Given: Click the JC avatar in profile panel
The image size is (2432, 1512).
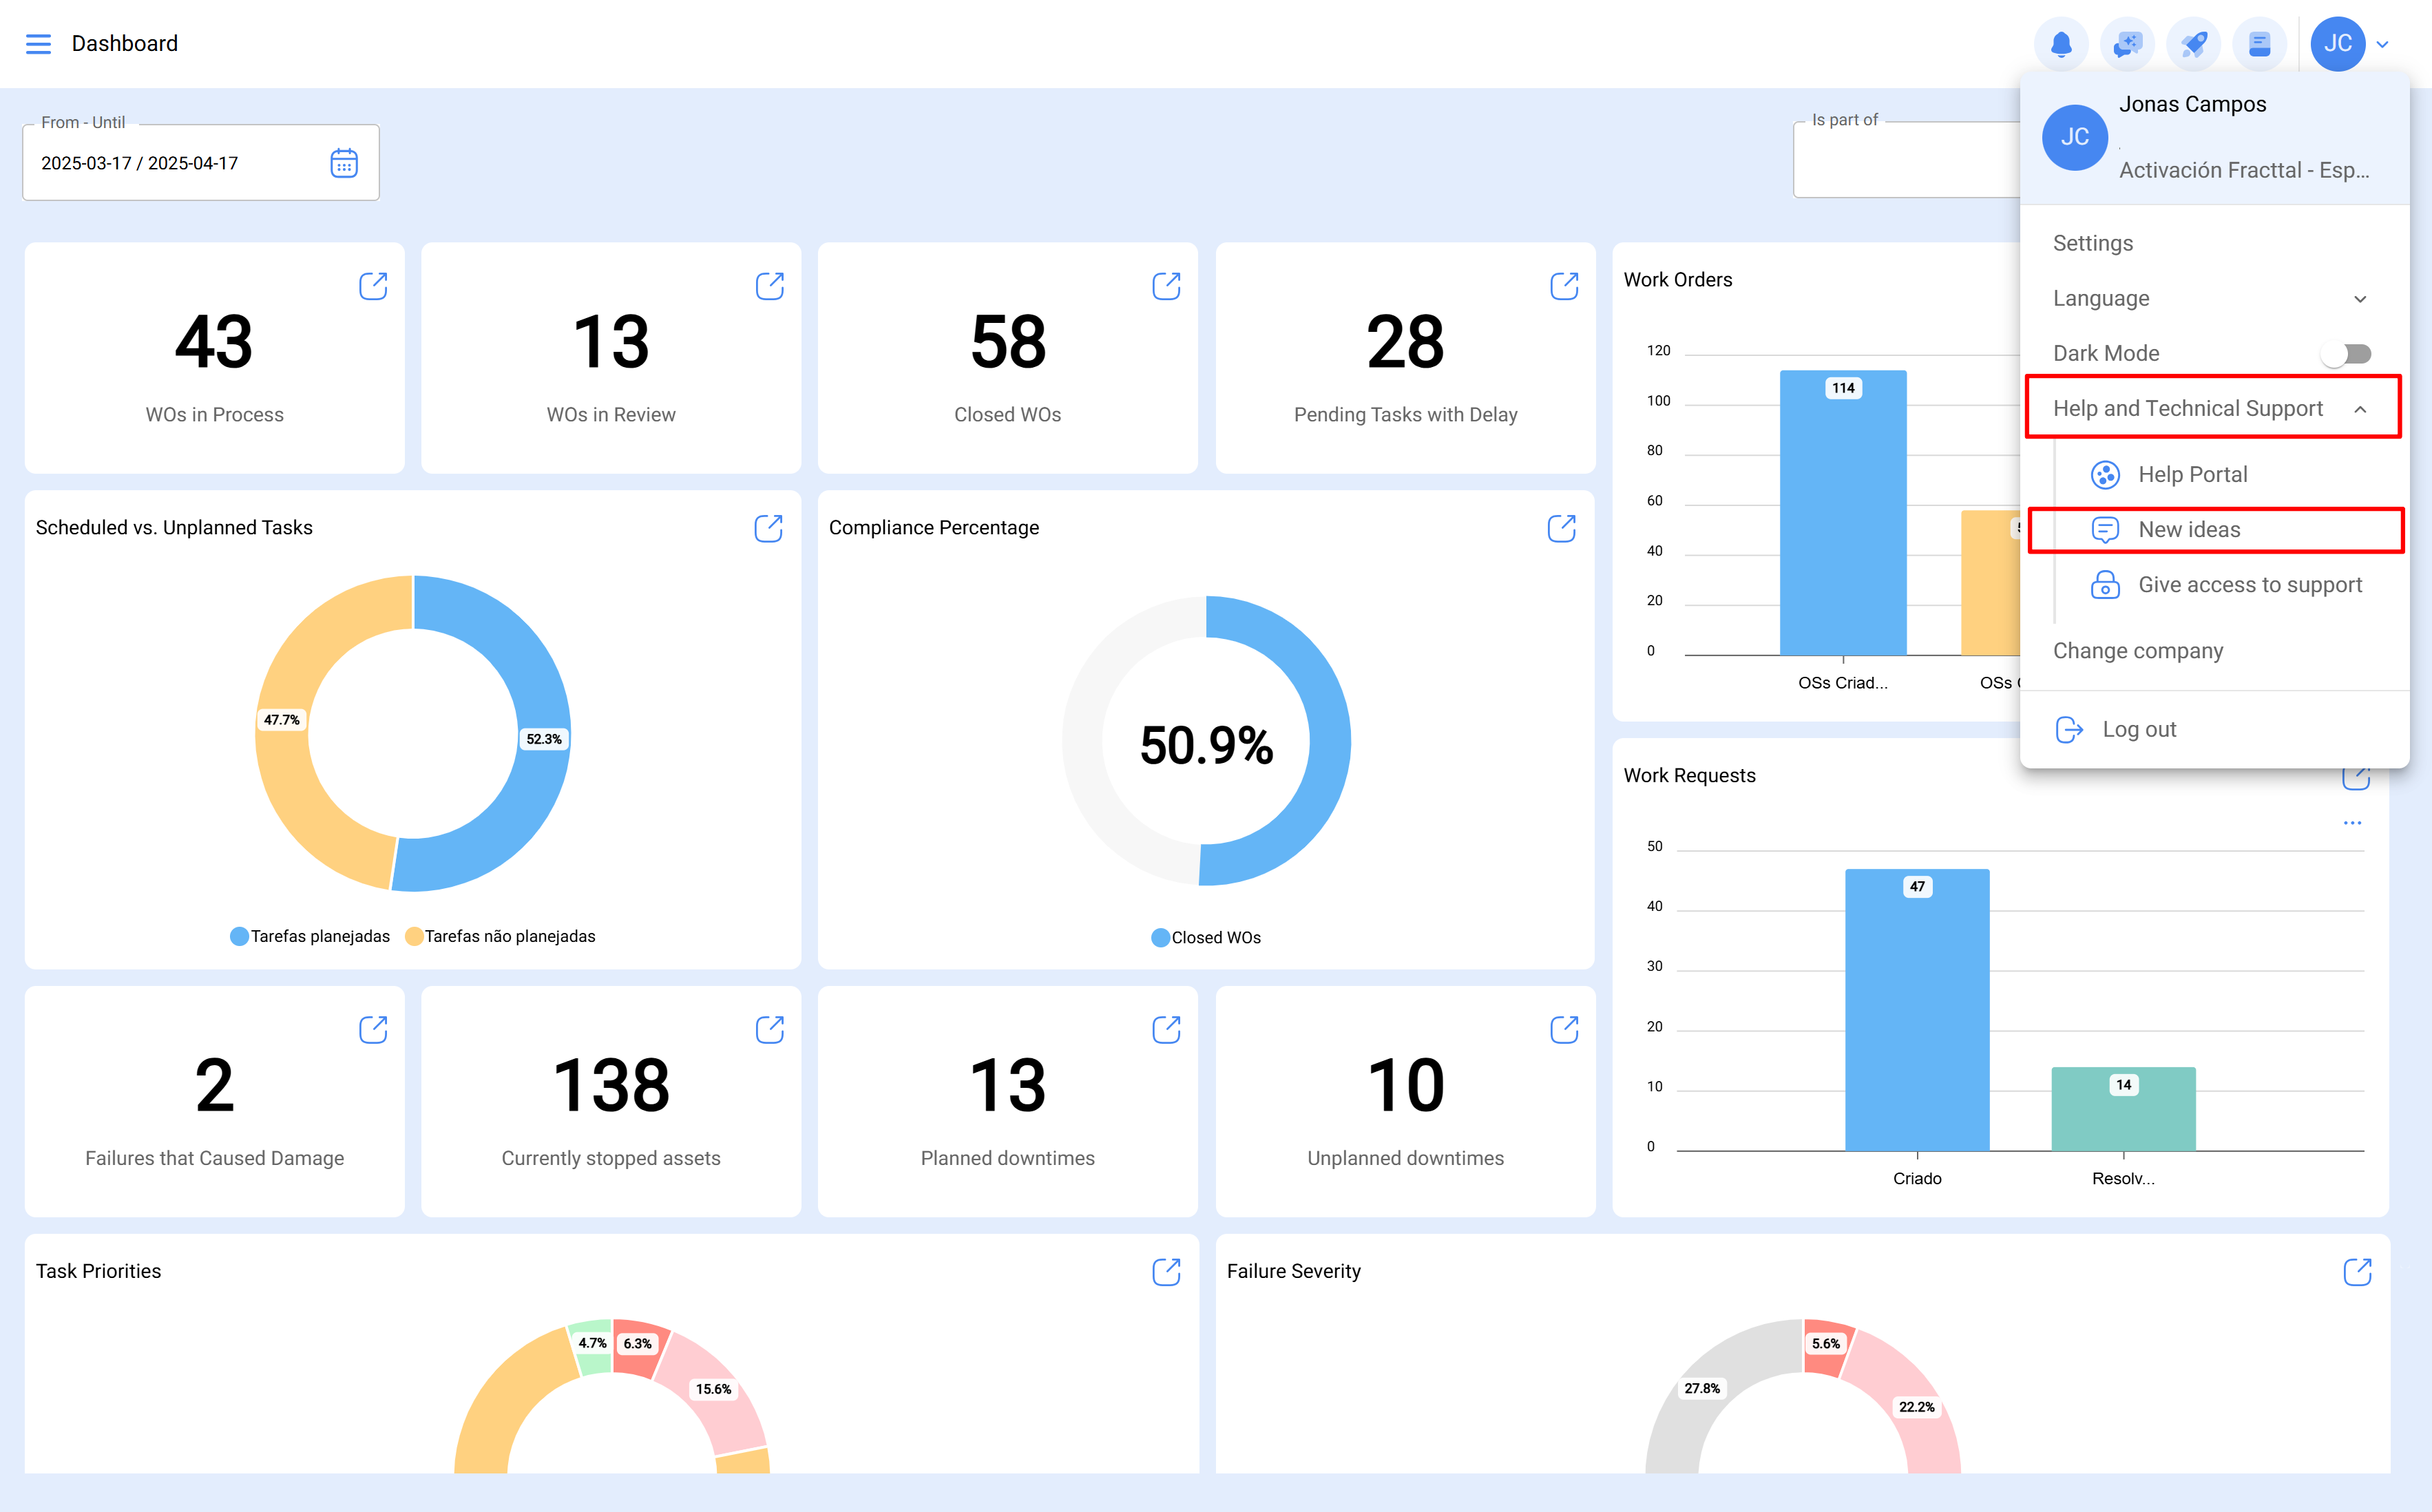Looking at the screenshot, I should pos(2074,137).
